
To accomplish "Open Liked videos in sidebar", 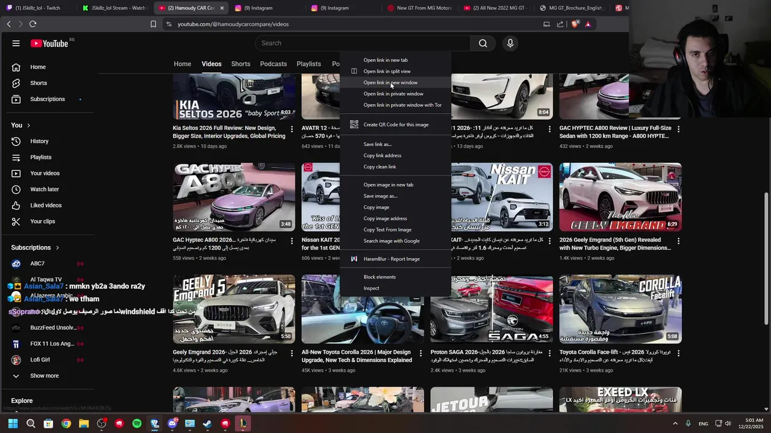I will 46,206.
